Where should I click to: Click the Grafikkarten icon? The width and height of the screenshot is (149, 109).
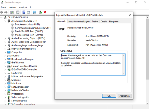pos(9,63)
